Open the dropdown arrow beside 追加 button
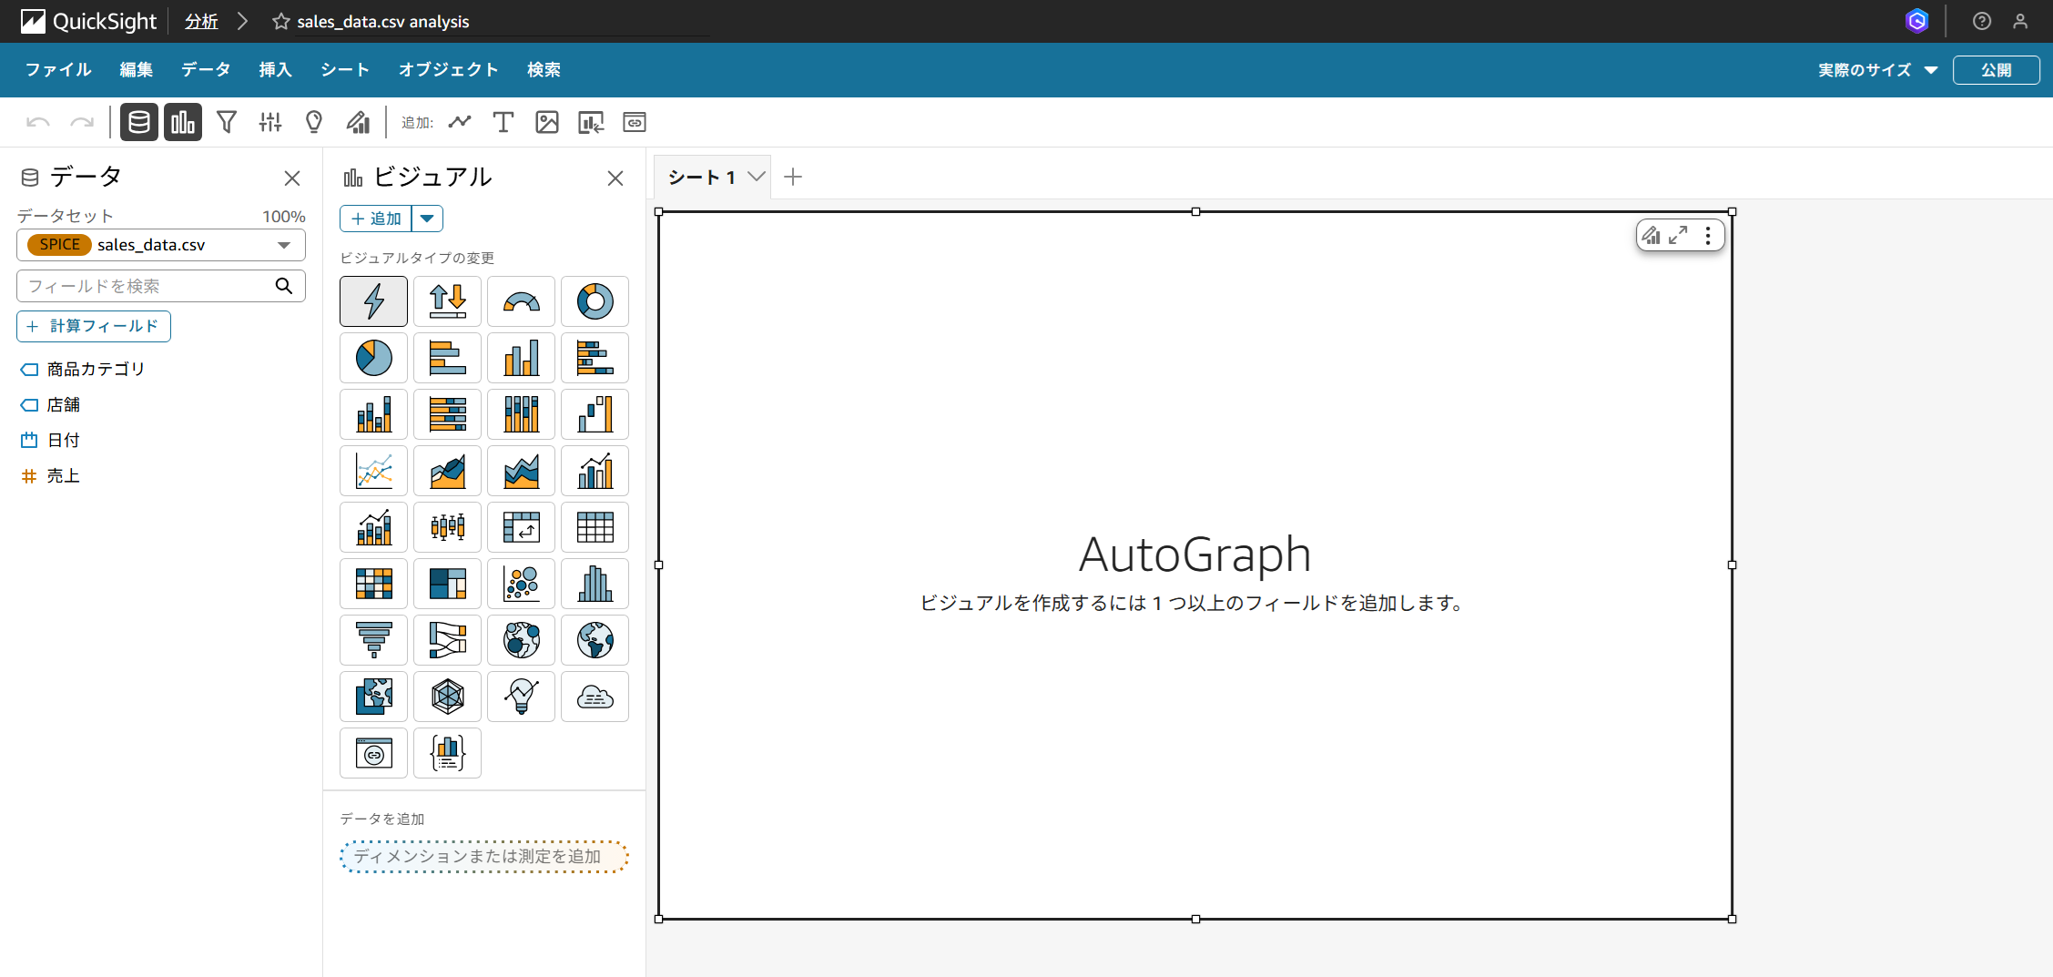The image size is (2053, 977). (x=427, y=219)
